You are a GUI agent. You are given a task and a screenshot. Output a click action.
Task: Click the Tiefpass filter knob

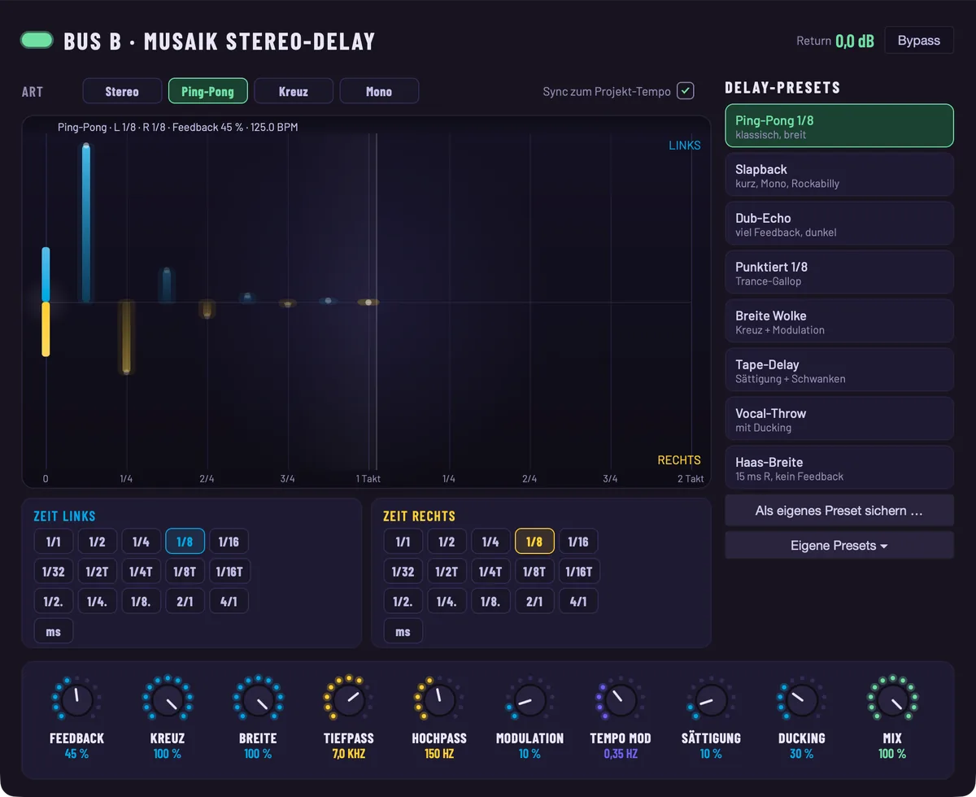point(348,699)
